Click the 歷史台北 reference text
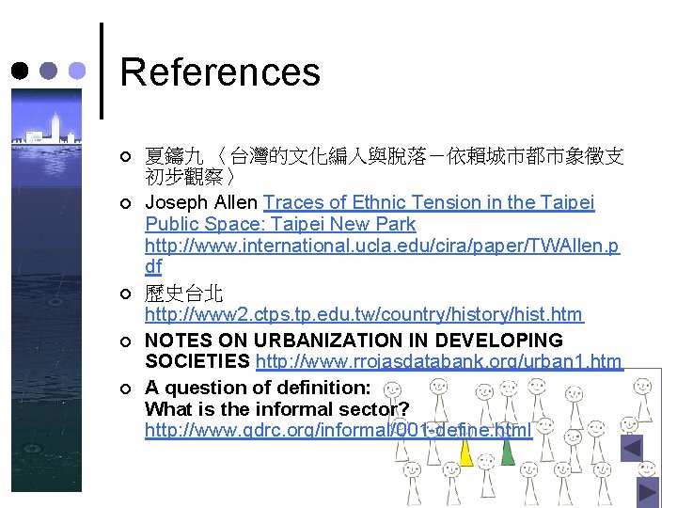Screen dimensions: 677x508 pos(184,294)
